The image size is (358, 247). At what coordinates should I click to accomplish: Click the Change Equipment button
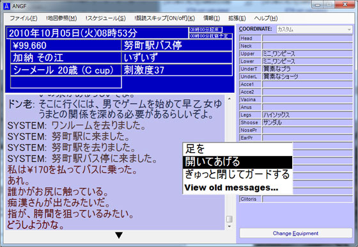pos(295,234)
